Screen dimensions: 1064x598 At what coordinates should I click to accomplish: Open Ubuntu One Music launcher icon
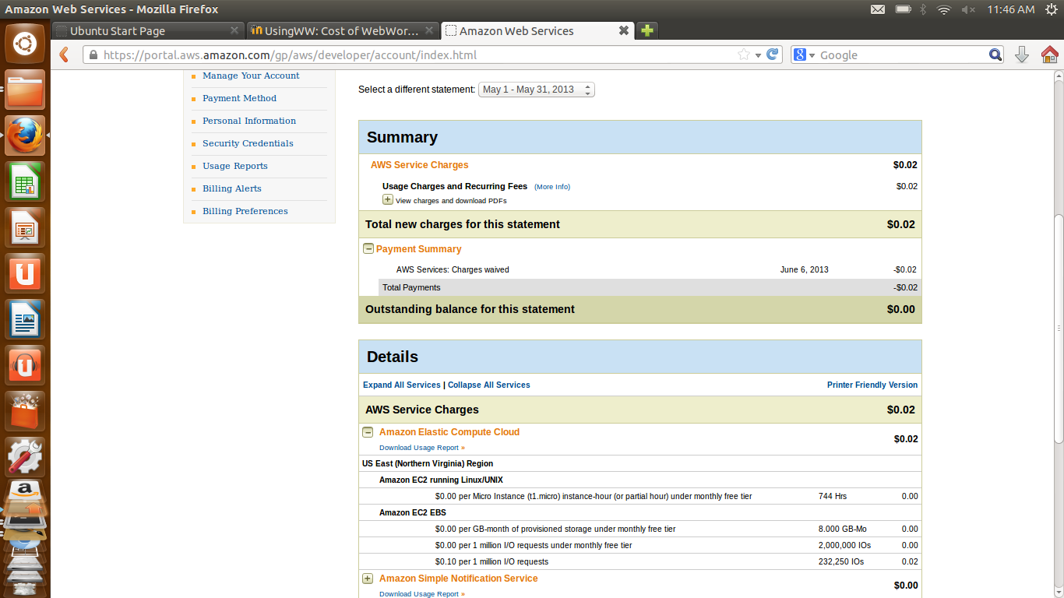pyautogui.click(x=25, y=365)
